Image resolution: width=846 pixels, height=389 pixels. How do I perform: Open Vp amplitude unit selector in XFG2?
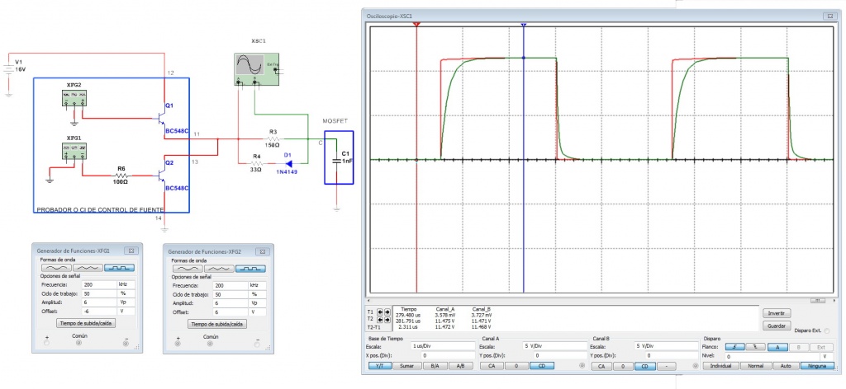point(258,302)
